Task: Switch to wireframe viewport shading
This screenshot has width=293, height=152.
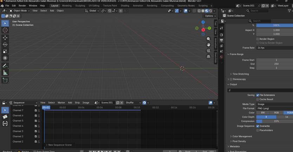Action: 199,11
